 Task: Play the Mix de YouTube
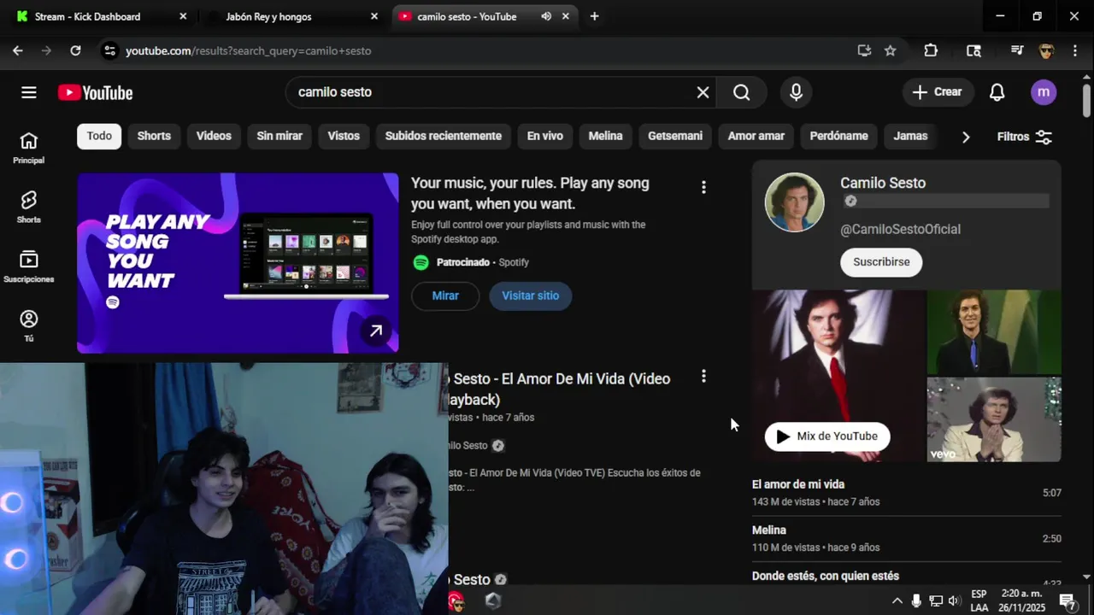(827, 436)
